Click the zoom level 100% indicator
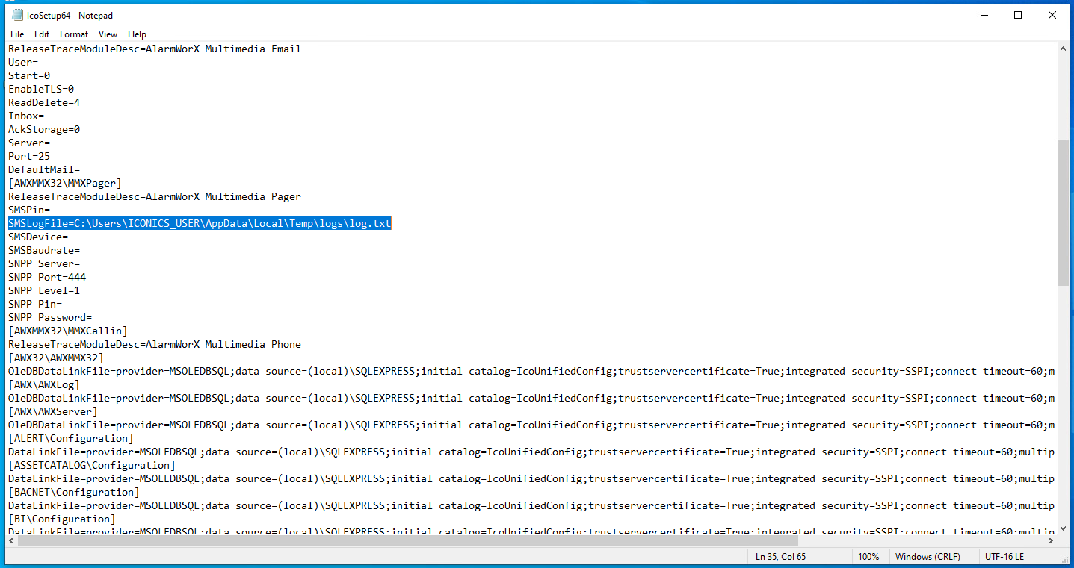This screenshot has width=1074, height=568. point(870,556)
